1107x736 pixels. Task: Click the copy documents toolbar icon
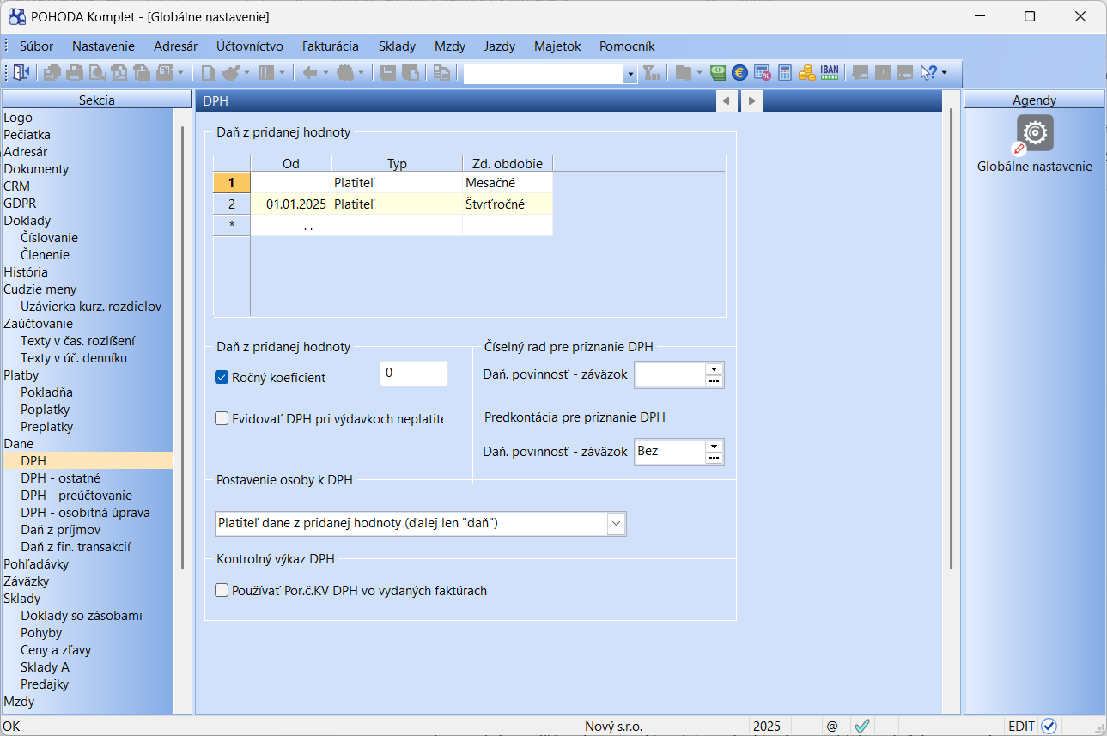(441, 73)
